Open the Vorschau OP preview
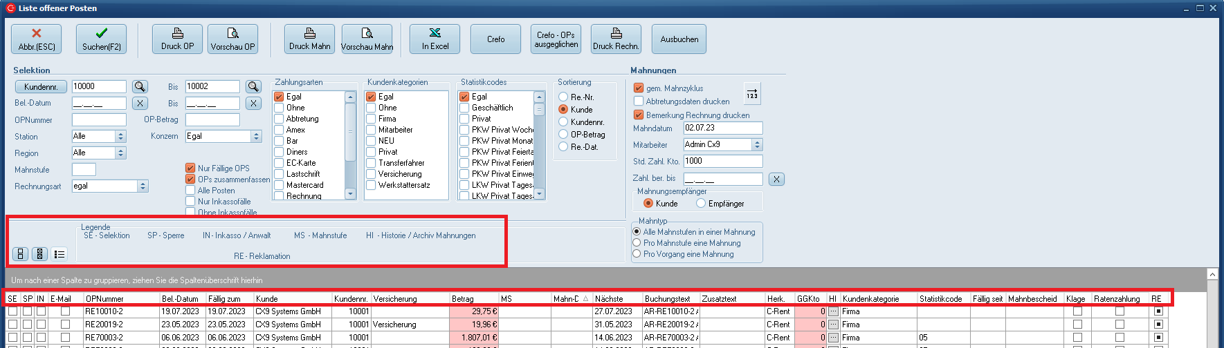The image size is (1224, 348). [x=232, y=39]
